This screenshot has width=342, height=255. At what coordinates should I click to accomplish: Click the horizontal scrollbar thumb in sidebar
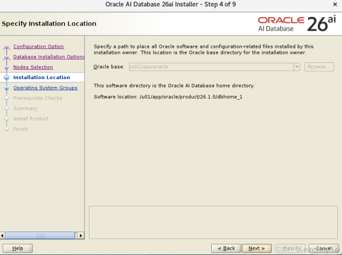tap(40, 236)
